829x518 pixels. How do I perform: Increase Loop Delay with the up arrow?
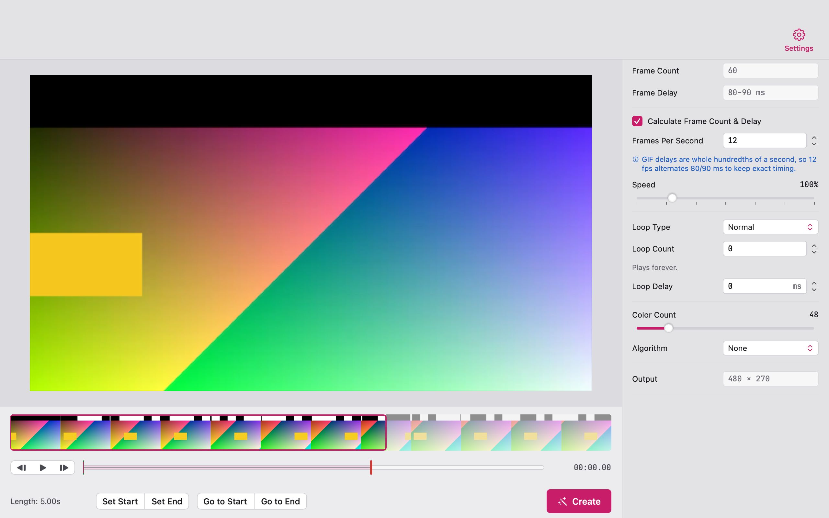click(x=814, y=283)
